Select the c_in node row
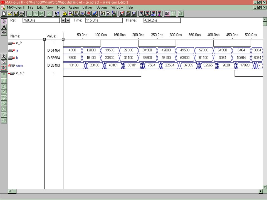 coord(19,43)
